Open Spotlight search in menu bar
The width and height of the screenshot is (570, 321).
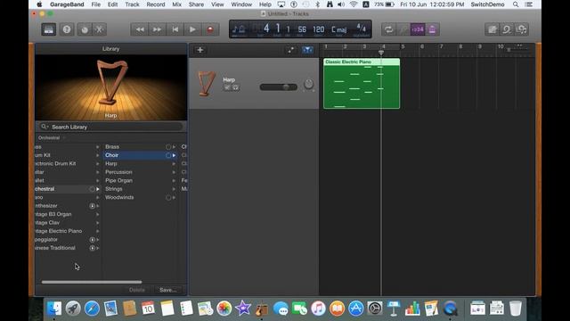(516, 4)
